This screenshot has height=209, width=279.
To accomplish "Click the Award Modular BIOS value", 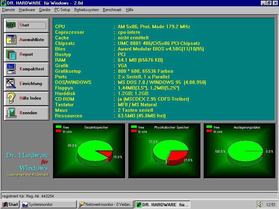I will [x=161, y=49].
